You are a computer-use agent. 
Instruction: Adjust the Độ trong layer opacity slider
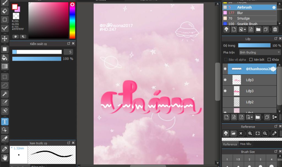254,45
